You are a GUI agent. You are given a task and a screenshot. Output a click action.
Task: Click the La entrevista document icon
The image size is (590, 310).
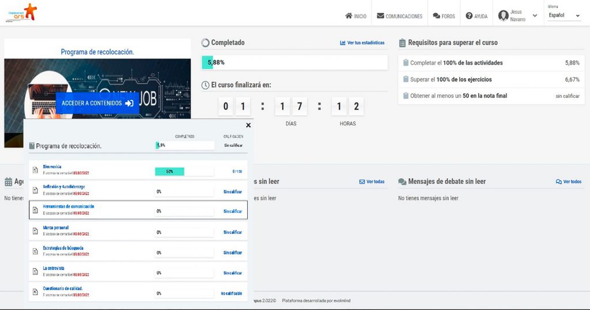point(35,272)
